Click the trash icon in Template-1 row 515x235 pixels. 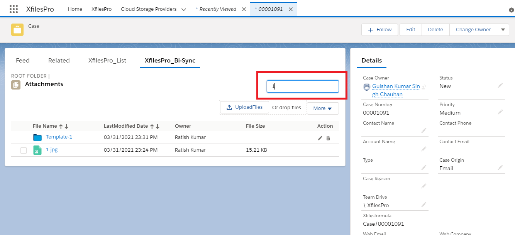328,138
